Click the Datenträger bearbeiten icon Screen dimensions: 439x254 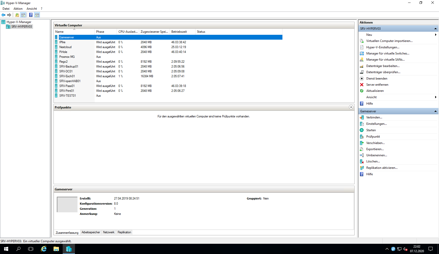[362, 66]
